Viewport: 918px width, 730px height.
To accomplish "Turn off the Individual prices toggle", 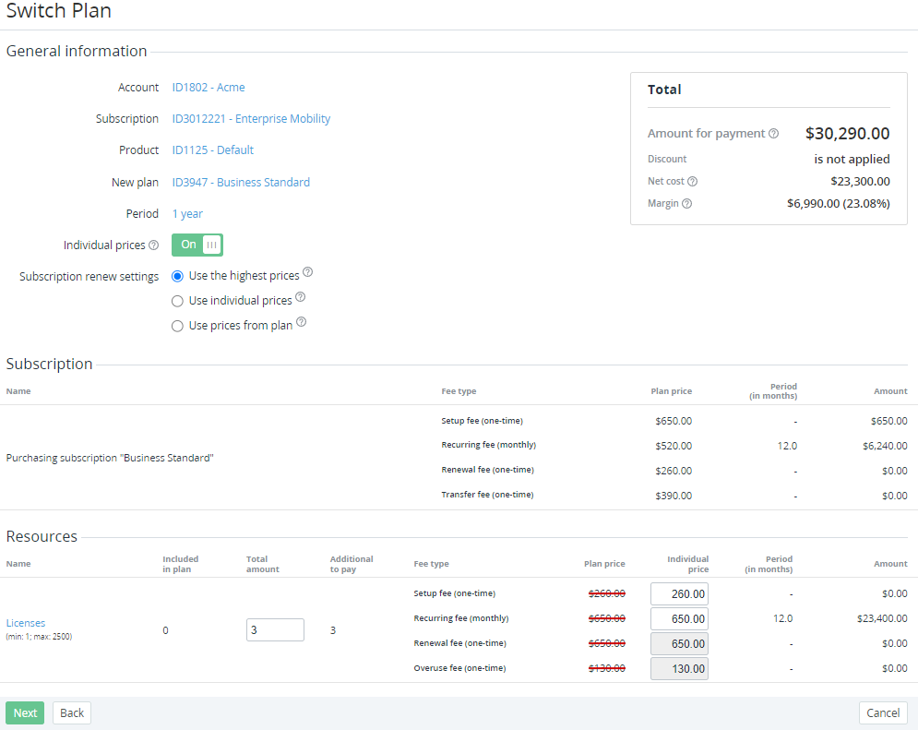I will coord(197,245).
